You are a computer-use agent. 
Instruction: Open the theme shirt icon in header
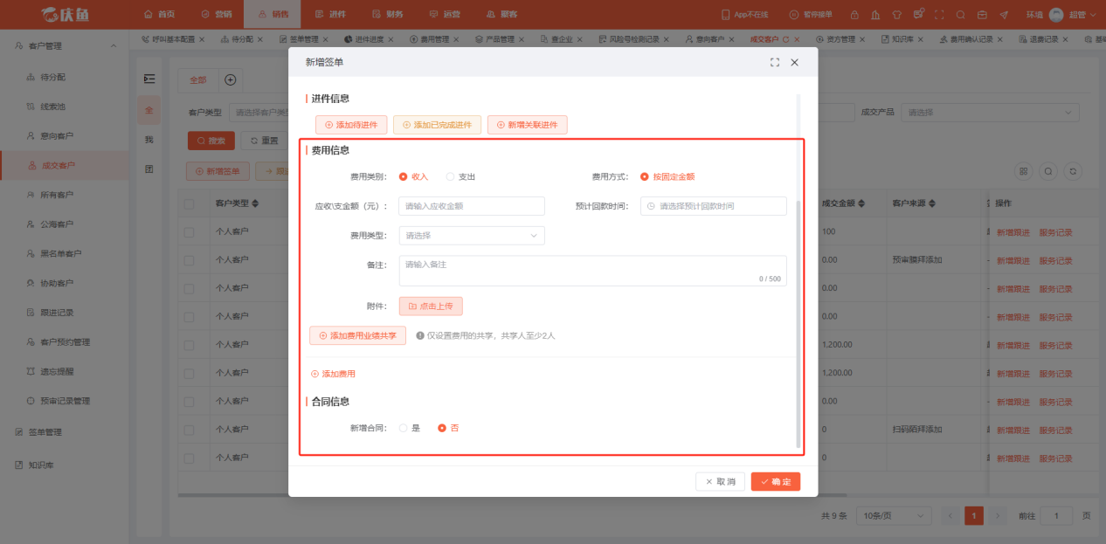pos(896,15)
